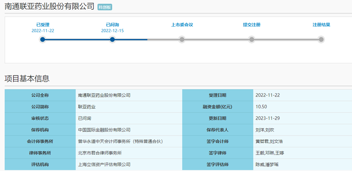Click the 科创板 badge next to company title
The width and height of the screenshot is (352, 171).
[x=105, y=7]
